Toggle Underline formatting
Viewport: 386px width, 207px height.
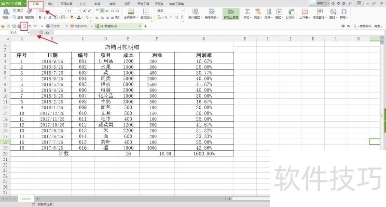point(51,17)
